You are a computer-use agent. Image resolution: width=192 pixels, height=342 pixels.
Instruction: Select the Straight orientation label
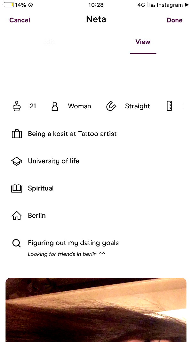point(137,106)
